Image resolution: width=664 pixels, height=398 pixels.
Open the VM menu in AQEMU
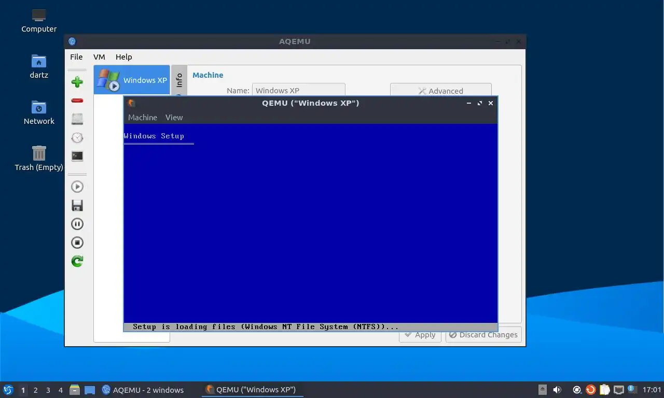[x=99, y=57]
